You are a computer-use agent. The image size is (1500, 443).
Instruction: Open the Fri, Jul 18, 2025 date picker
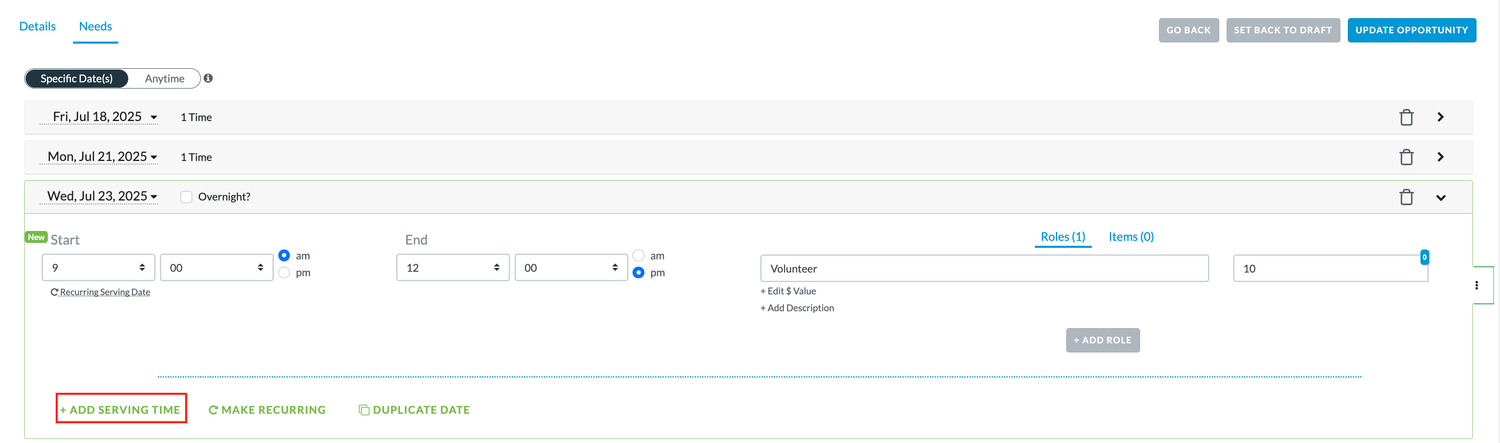[x=99, y=117]
